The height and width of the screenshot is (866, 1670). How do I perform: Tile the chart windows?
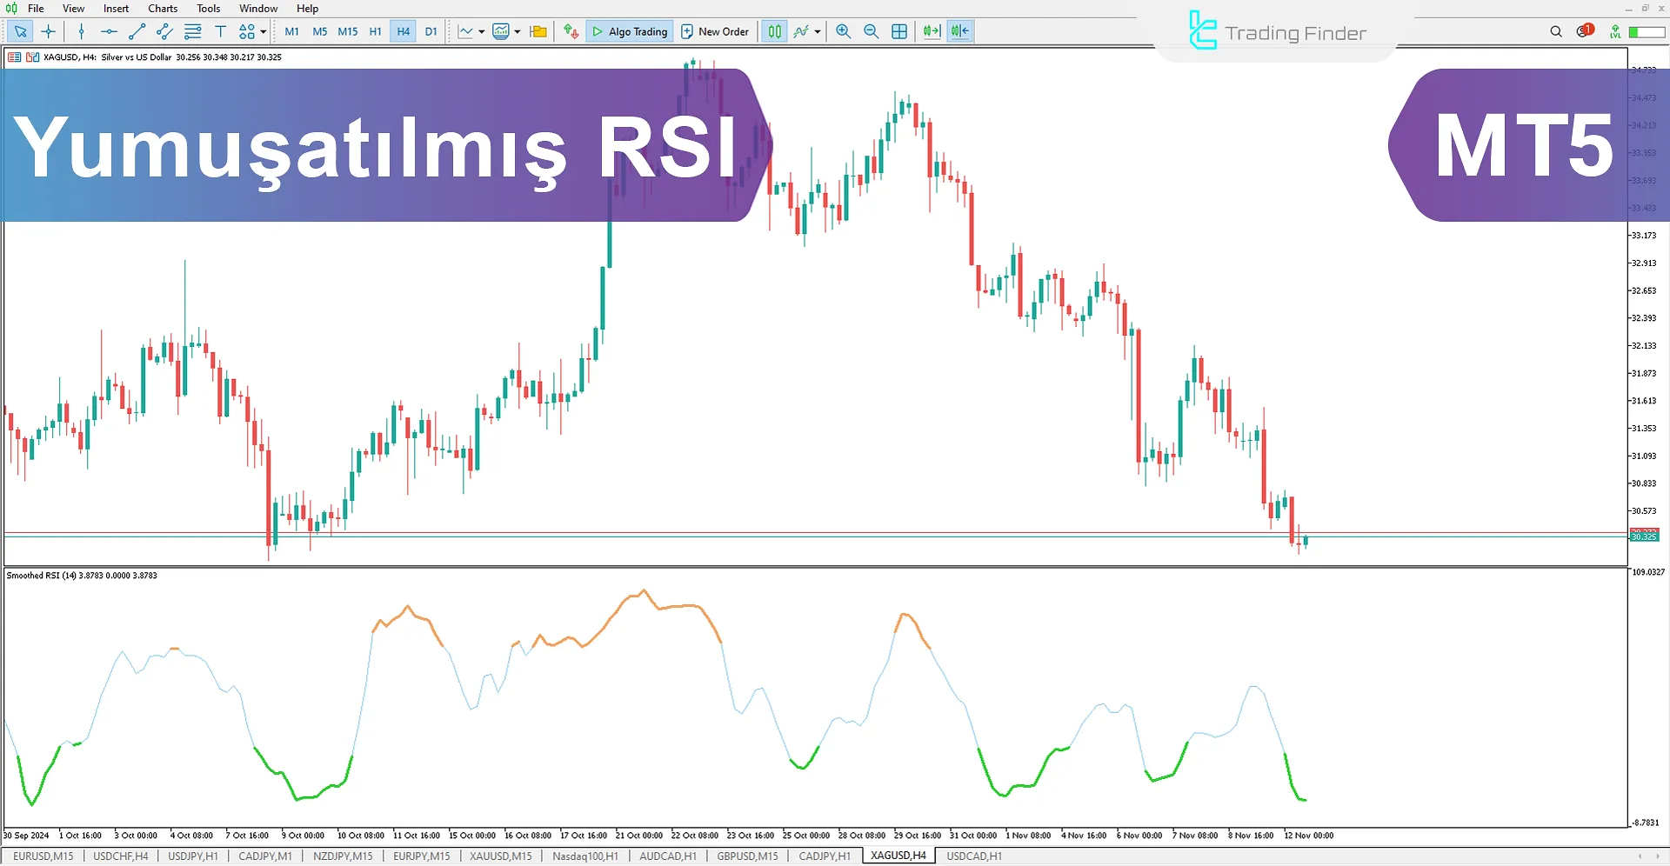pyautogui.click(x=898, y=31)
